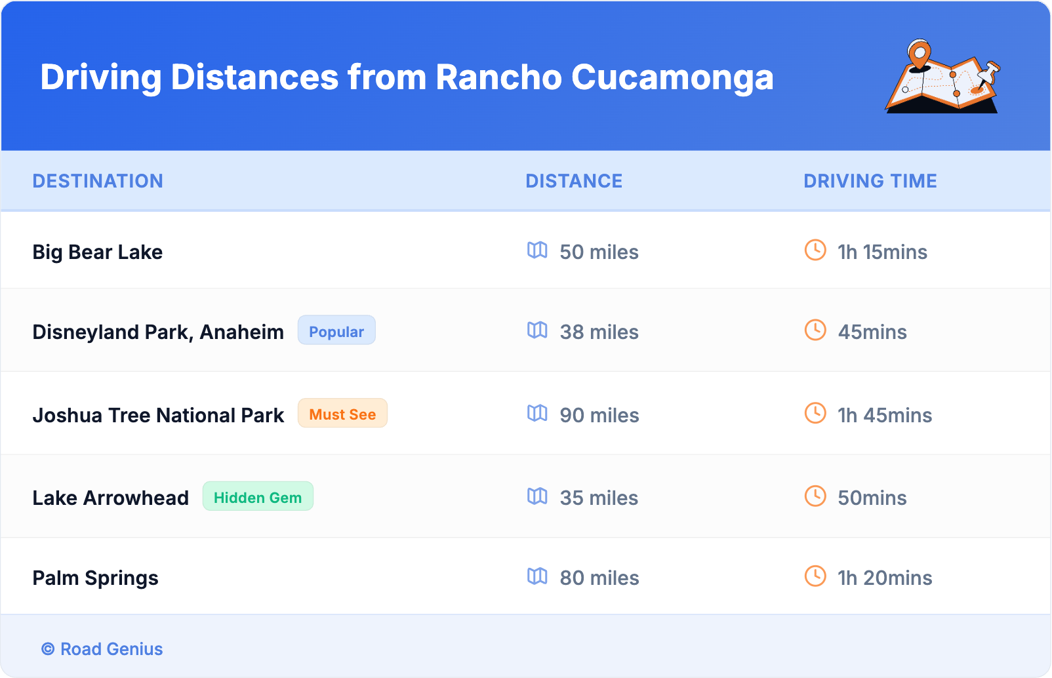This screenshot has width=1052, height=678.
Task: Click the map icon beside 35 miles
Action: pyautogui.click(x=537, y=496)
